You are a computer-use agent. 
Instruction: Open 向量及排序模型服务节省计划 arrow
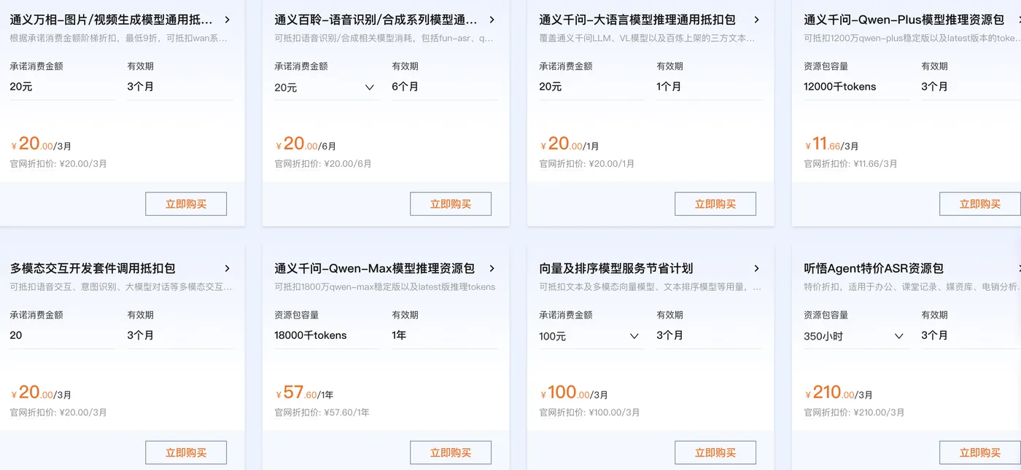point(757,268)
